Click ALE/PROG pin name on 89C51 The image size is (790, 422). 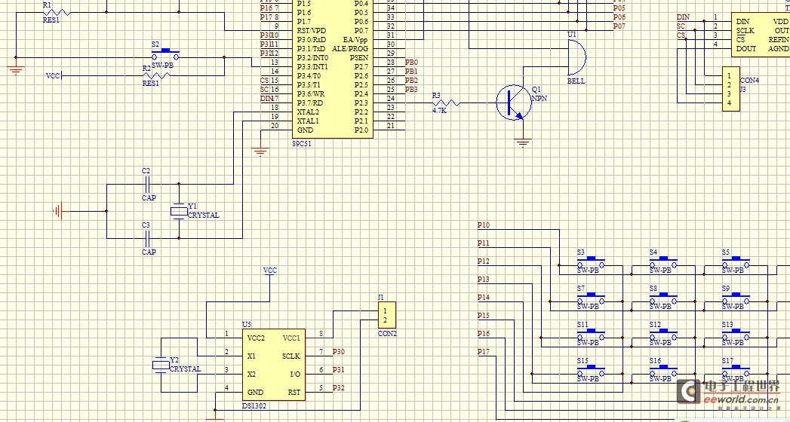pyautogui.click(x=351, y=49)
